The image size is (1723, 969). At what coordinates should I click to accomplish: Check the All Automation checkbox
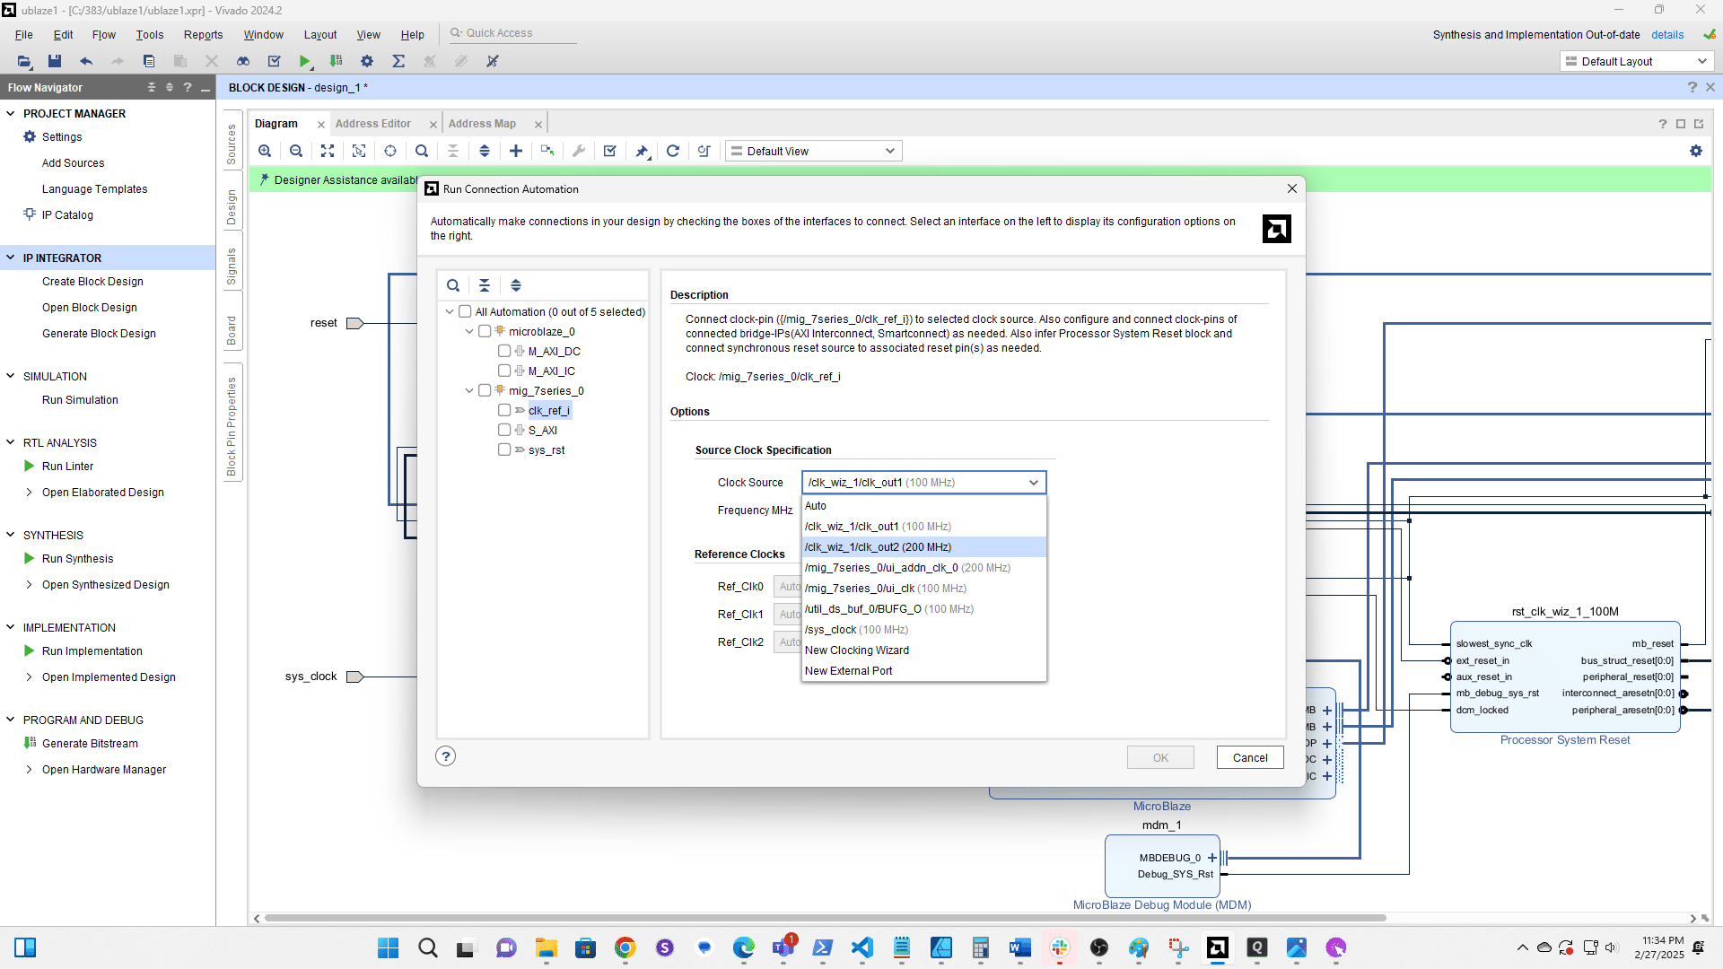[465, 311]
